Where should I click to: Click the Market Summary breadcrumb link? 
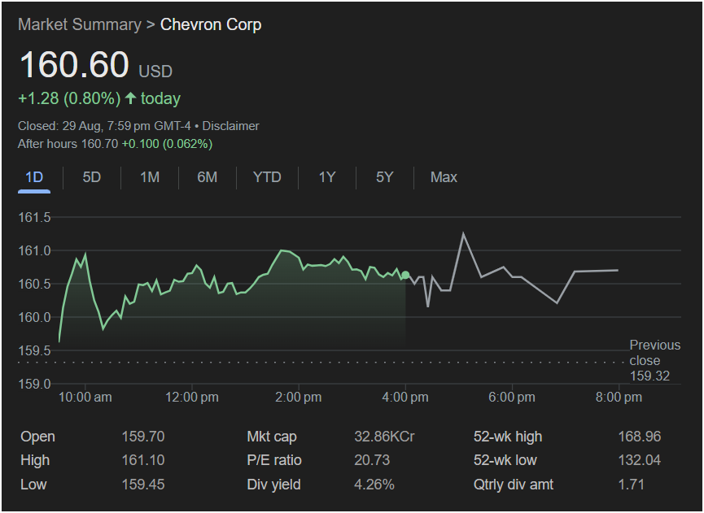tap(79, 24)
